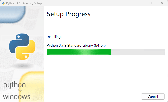
Task: Close the Python 3.7.9 Setup window
Action: click(162, 3)
